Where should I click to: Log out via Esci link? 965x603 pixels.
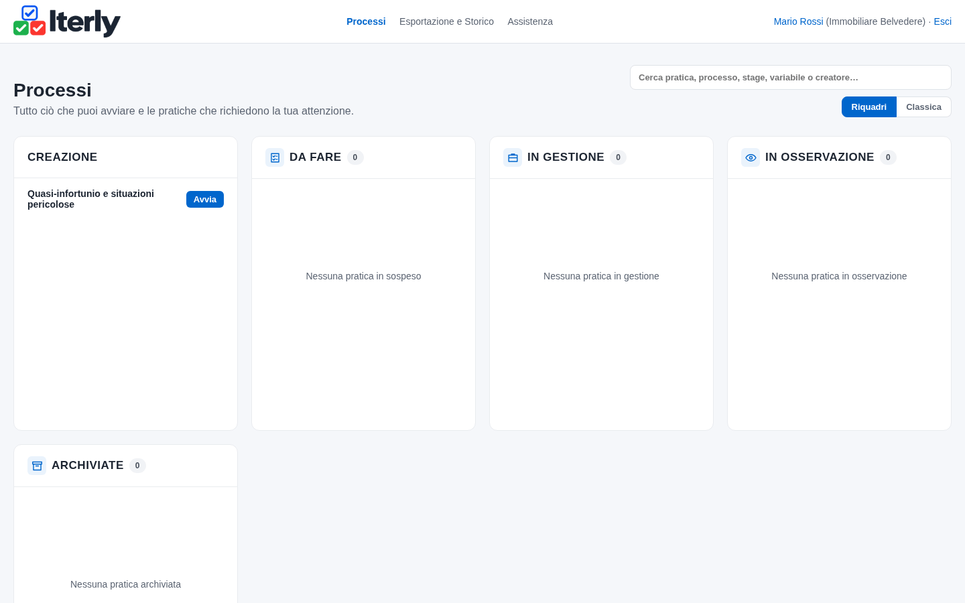point(942,21)
